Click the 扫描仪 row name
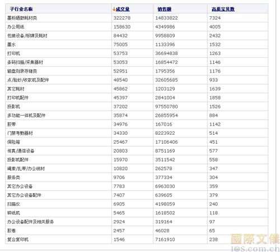The width and height of the screenshot is (280, 252). [x=13, y=204]
